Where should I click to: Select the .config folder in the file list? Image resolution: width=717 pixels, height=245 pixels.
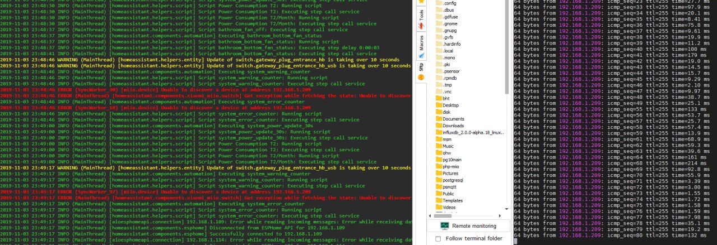click(446, 3)
